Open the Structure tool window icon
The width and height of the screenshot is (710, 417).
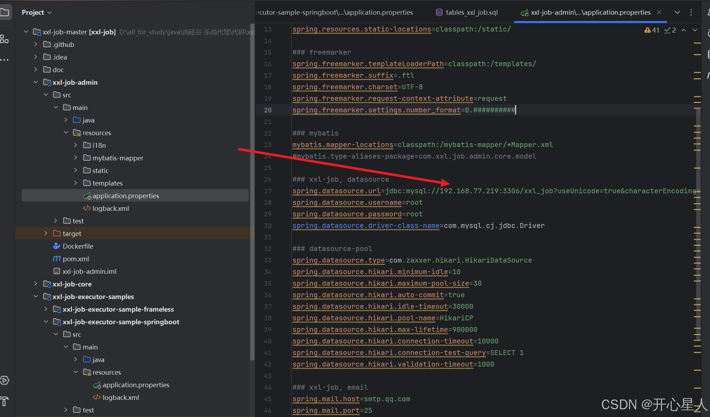click(x=4, y=39)
